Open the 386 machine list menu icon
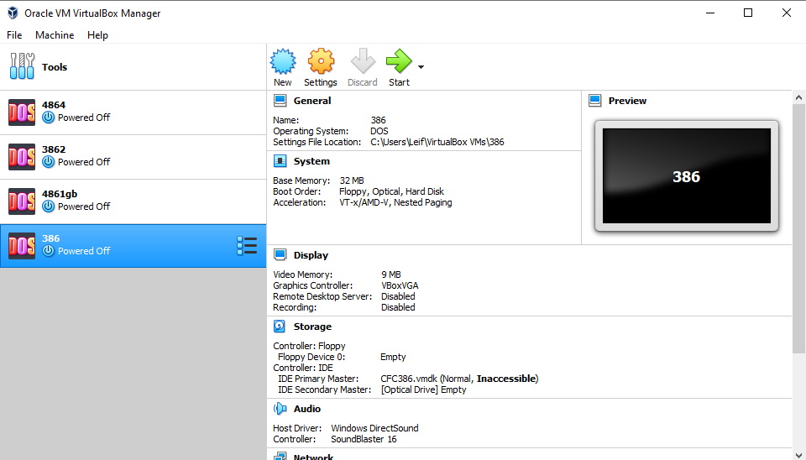806x460 pixels. [x=247, y=246]
